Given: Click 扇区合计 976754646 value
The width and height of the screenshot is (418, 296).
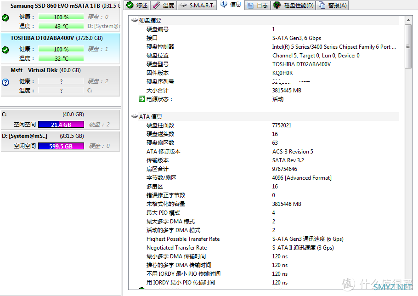Looking at the screenshot, I should pos(284,169).
